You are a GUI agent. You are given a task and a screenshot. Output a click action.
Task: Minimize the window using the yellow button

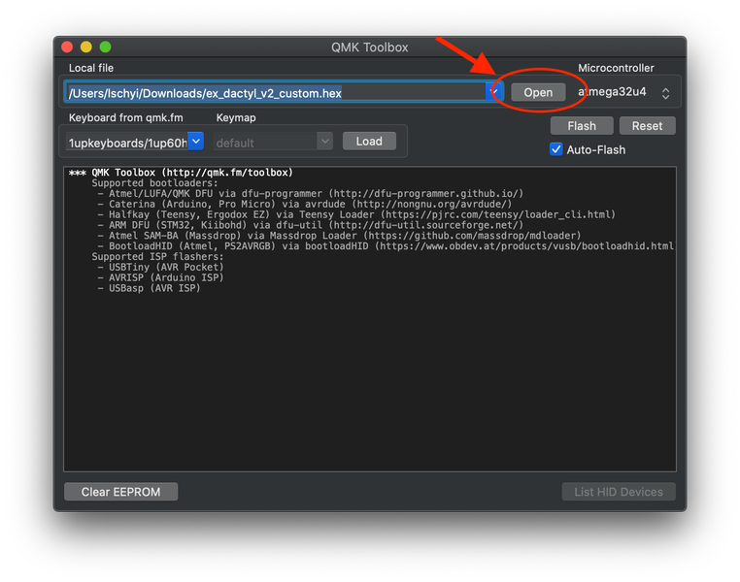click(85, 47)
